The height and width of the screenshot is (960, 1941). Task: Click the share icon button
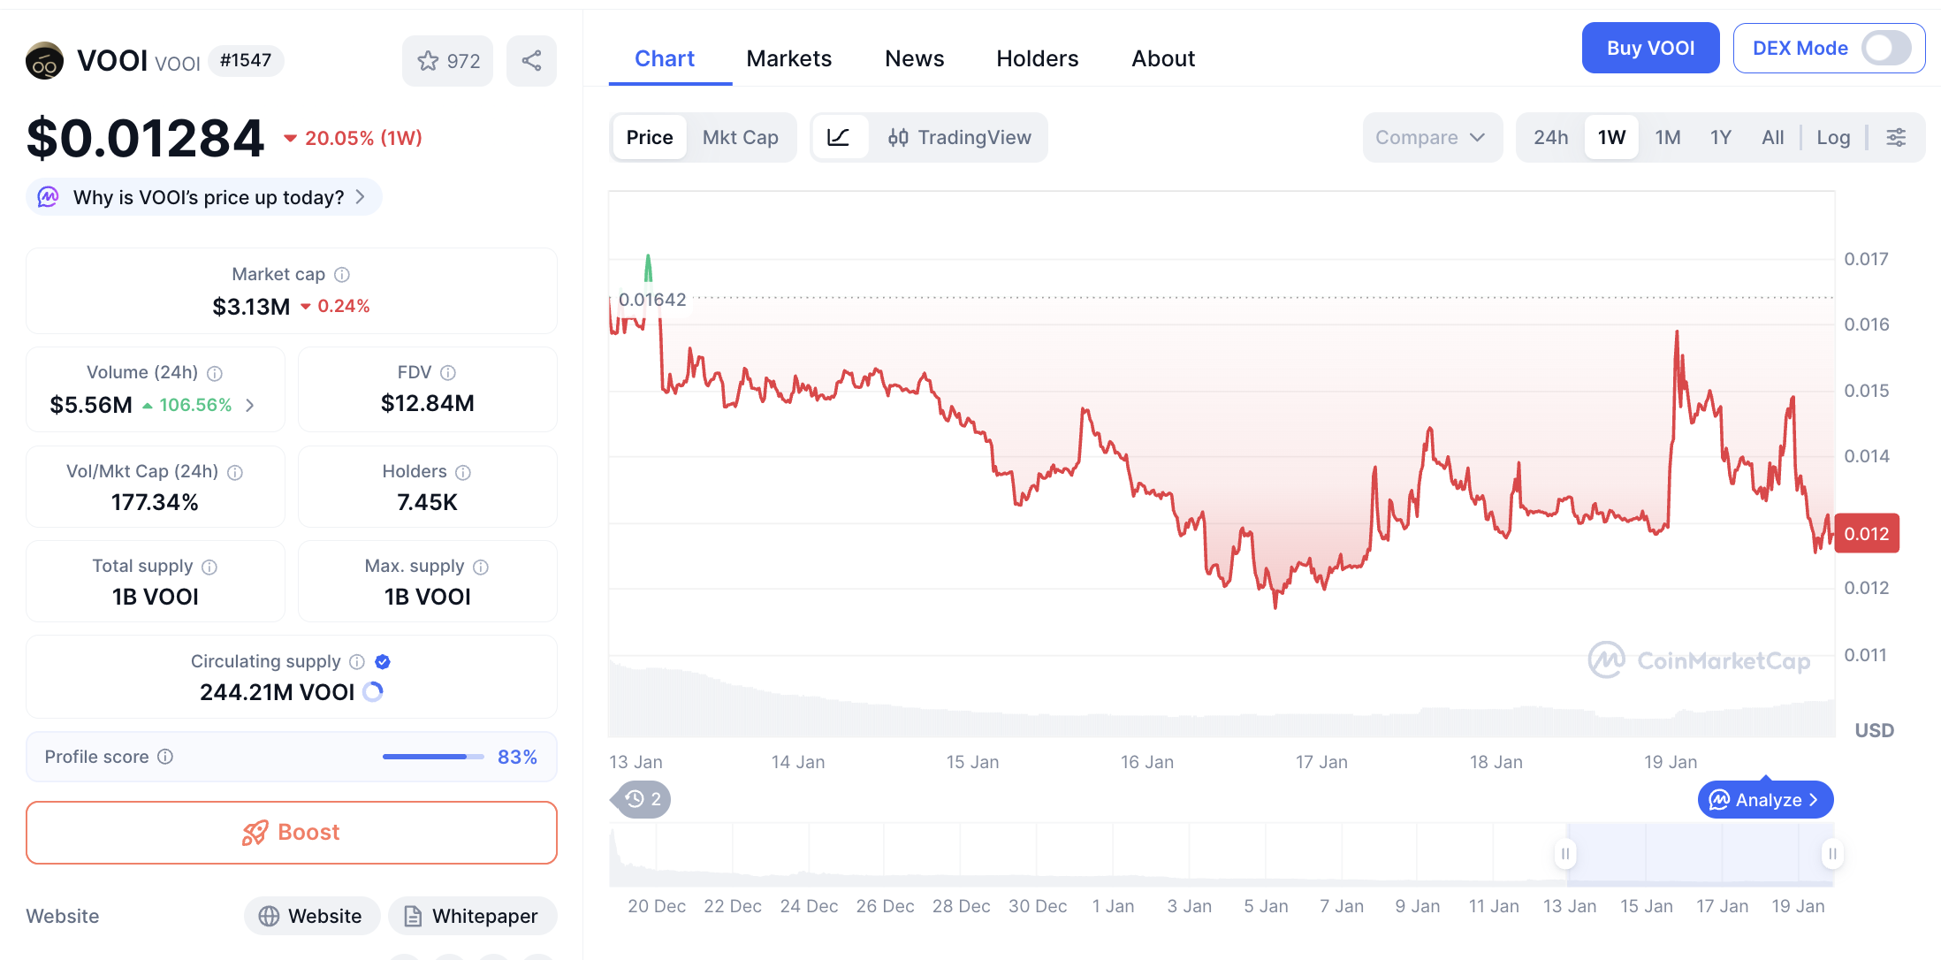tap(531, 61)
